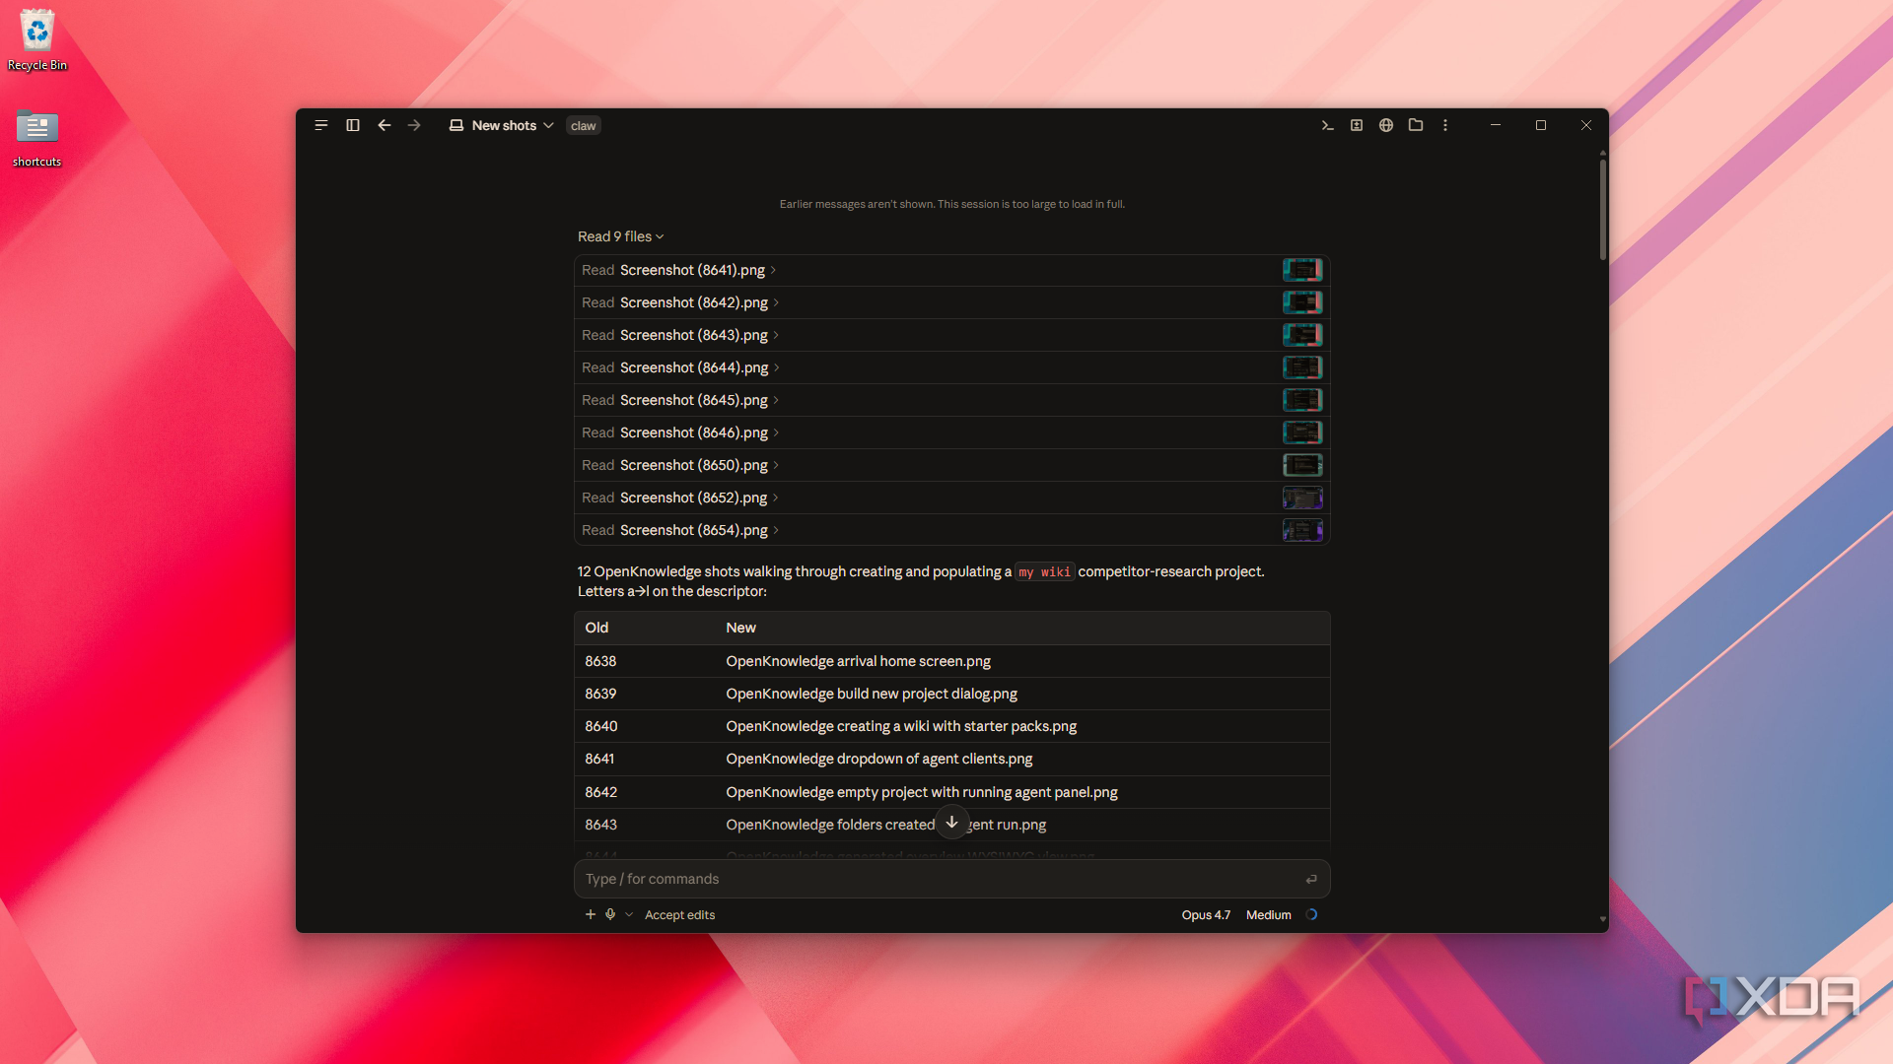Go forward with the right arrow
This screenshot has height=1064, width=1893.
[x=414, y=125]
